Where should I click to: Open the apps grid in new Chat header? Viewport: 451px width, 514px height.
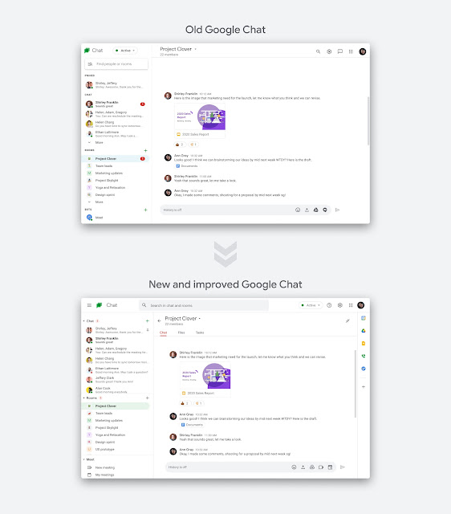point(351,305)
